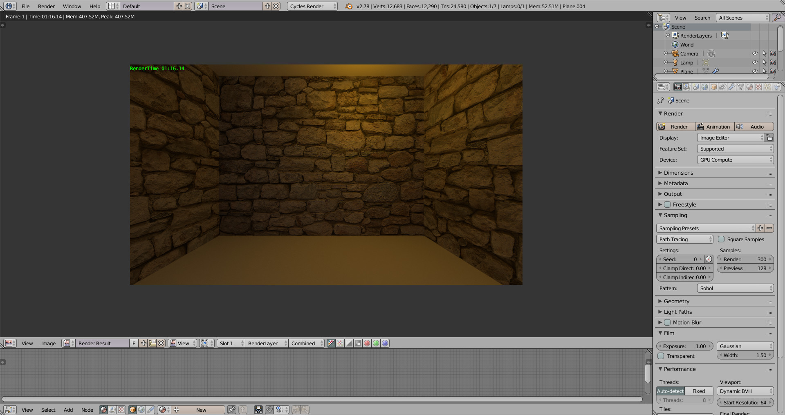This screenshot has width=785, height=415.
Task: Open the Render properties tab camera icon
Action: point(677,87)
